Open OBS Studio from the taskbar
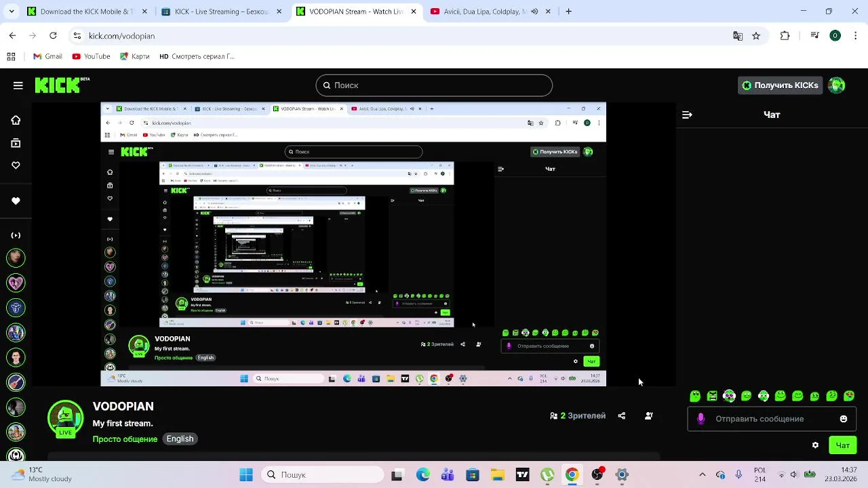Image resolution: width=868 pixels, height=488 pixels. click(597, 475)
